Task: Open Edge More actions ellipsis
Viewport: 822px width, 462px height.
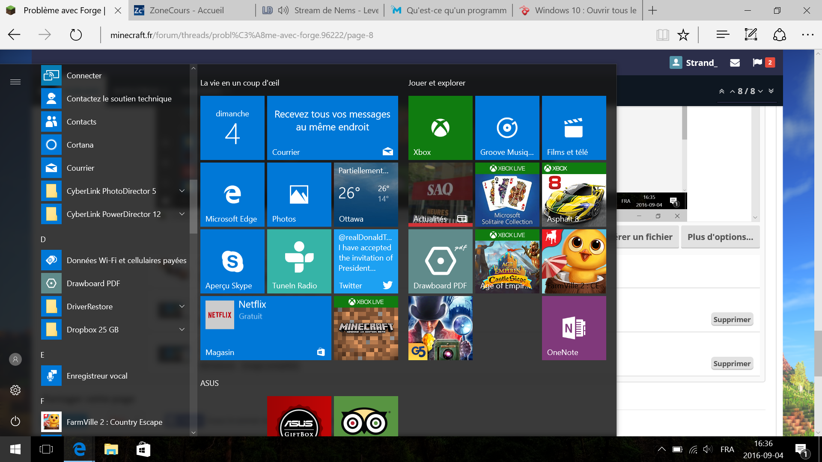Action: pos(807,35)
